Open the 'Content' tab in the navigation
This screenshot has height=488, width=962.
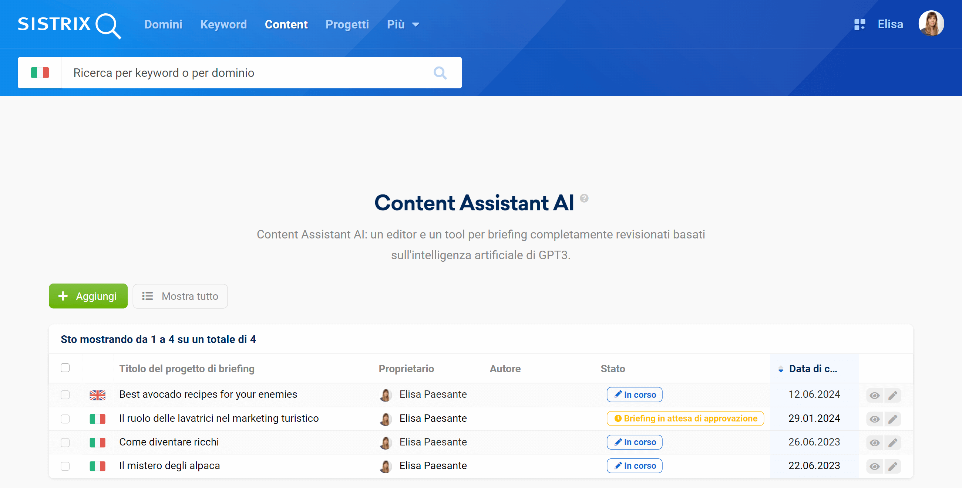pyautogui.click(x=286, y=25)
